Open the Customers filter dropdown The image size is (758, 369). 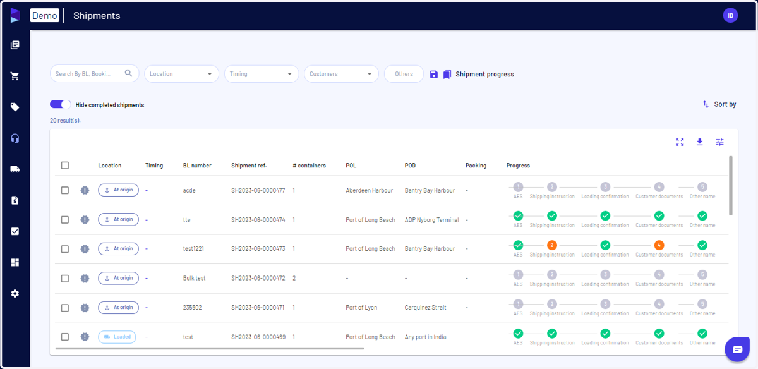coord(342,74)
